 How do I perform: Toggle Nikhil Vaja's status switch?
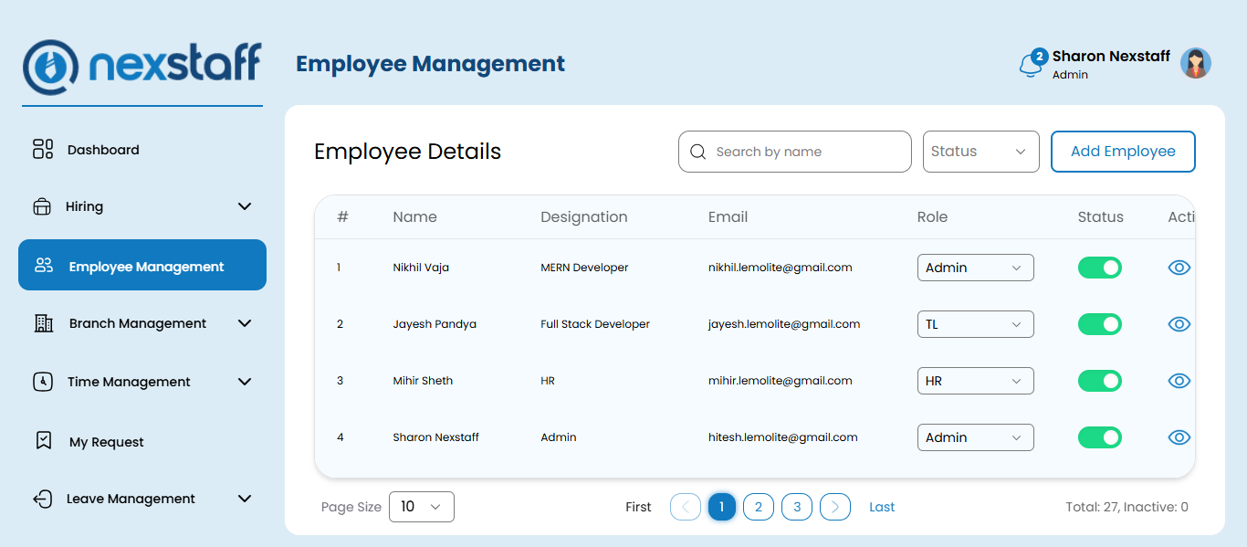(x=1100, y=268)
